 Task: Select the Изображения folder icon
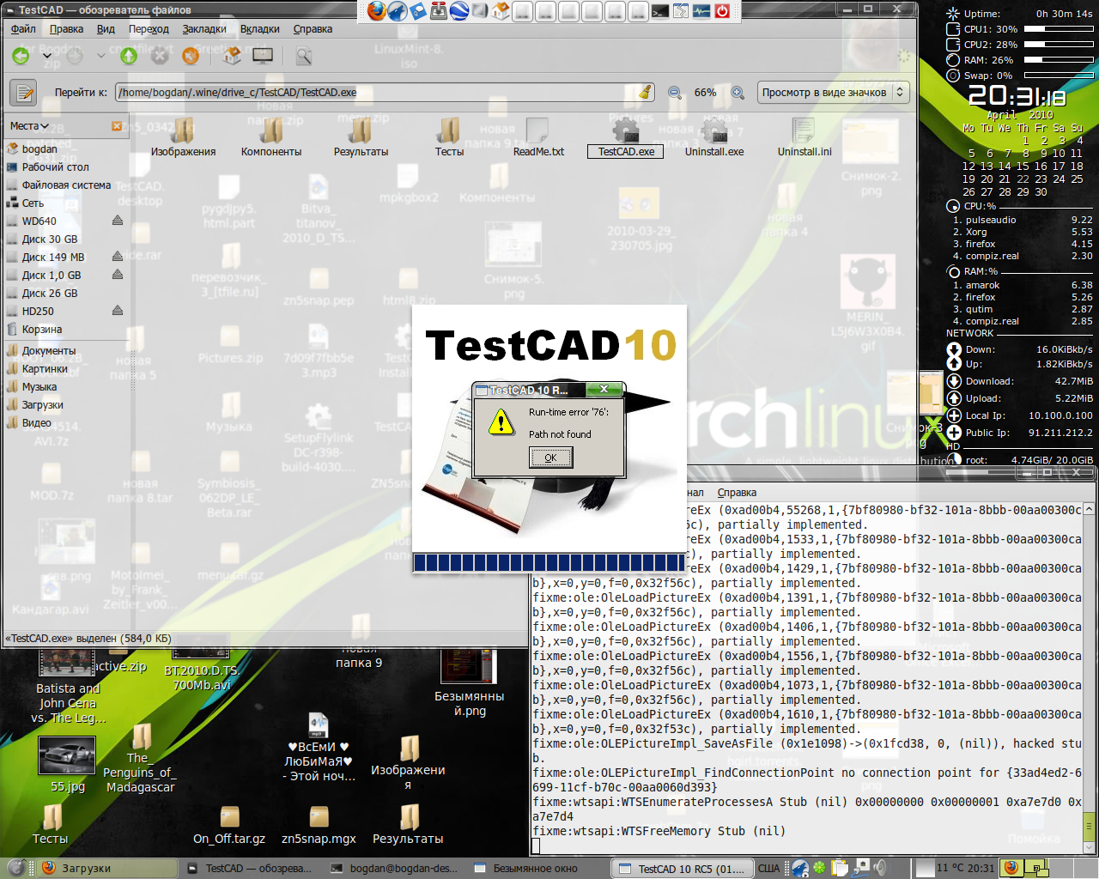183,138
